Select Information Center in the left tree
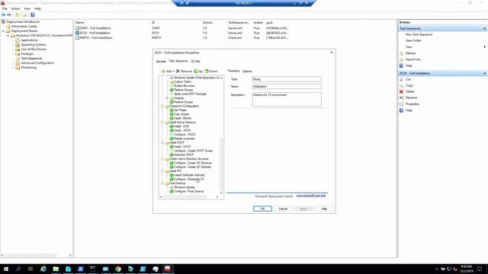This screenshot has height=274, width=488. pyautogui.click(x=24, y=27)
